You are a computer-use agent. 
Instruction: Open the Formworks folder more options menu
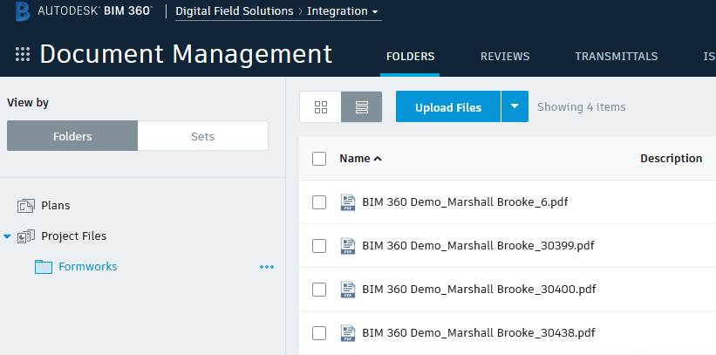coord(267,267)
